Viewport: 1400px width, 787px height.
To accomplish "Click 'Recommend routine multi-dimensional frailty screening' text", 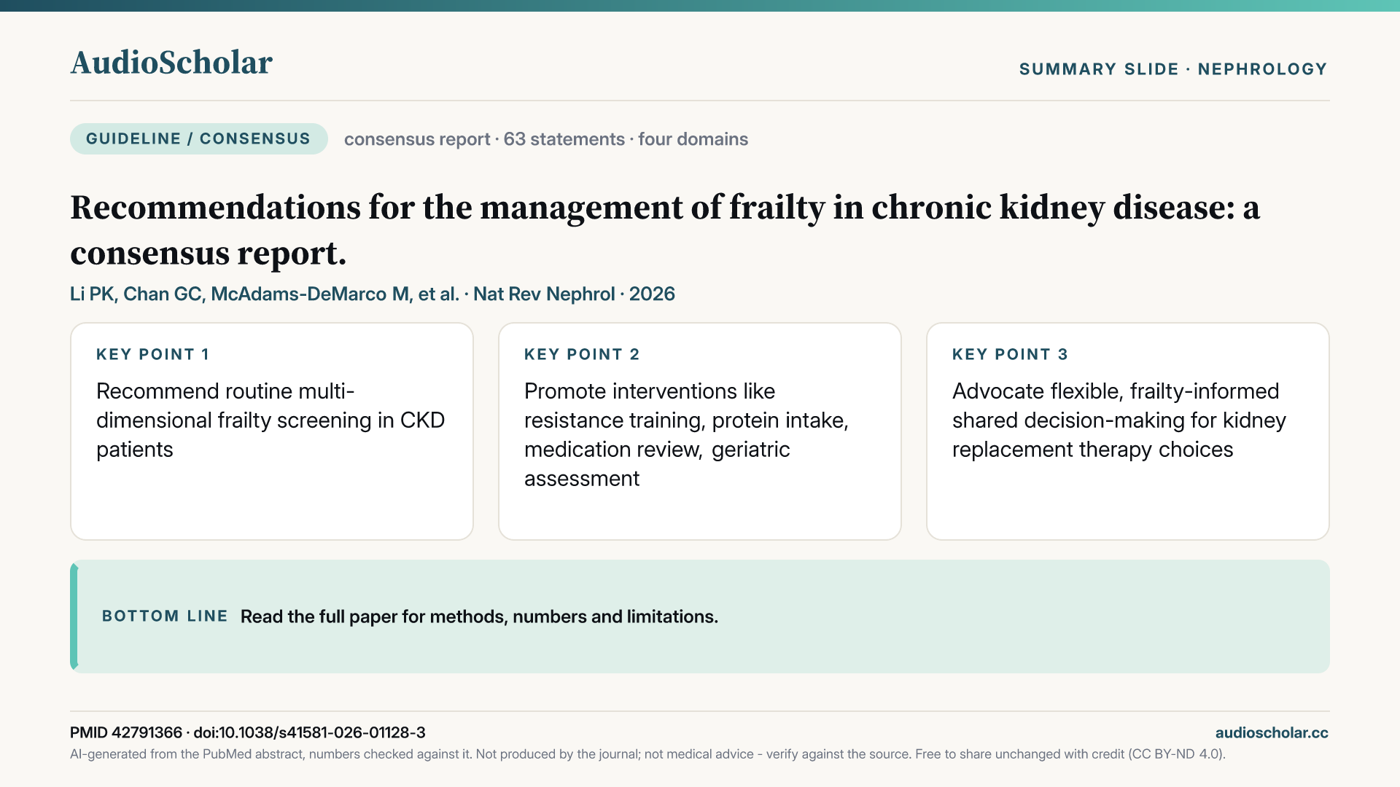I will 271,420.
